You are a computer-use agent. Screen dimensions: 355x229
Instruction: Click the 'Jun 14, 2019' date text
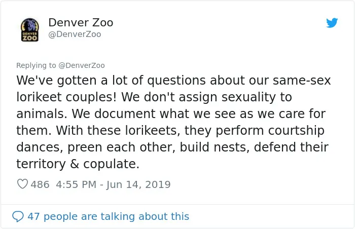pyautogui.click(x=138, y=184)
